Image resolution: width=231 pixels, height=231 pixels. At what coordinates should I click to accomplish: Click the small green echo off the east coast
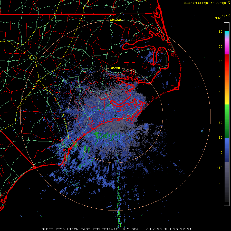[x=202, y=130]
